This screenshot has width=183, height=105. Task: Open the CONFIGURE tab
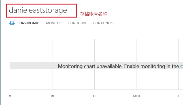pyautogui.click(x=77, y=23)
